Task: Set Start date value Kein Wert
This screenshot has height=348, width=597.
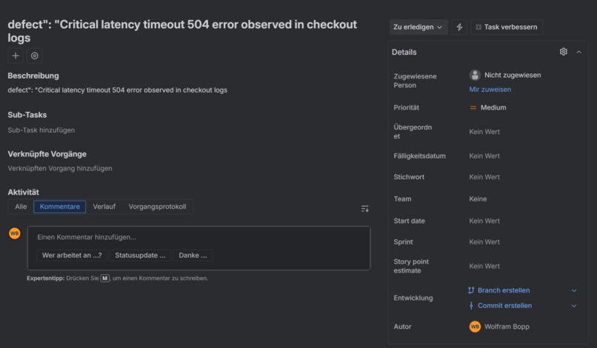Action: pos(484,221)
